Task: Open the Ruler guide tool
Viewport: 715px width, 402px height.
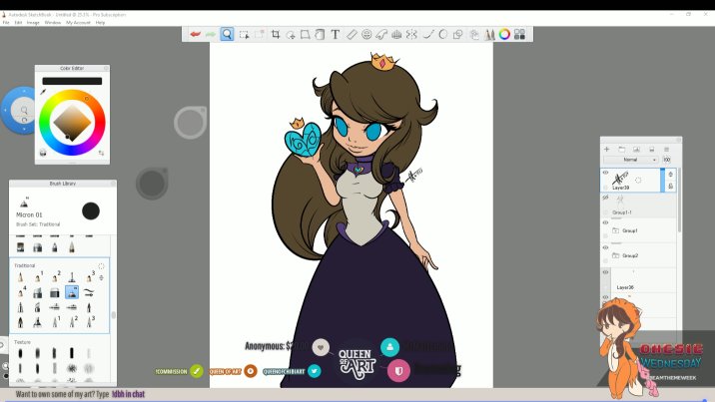Action: [352, 34]
